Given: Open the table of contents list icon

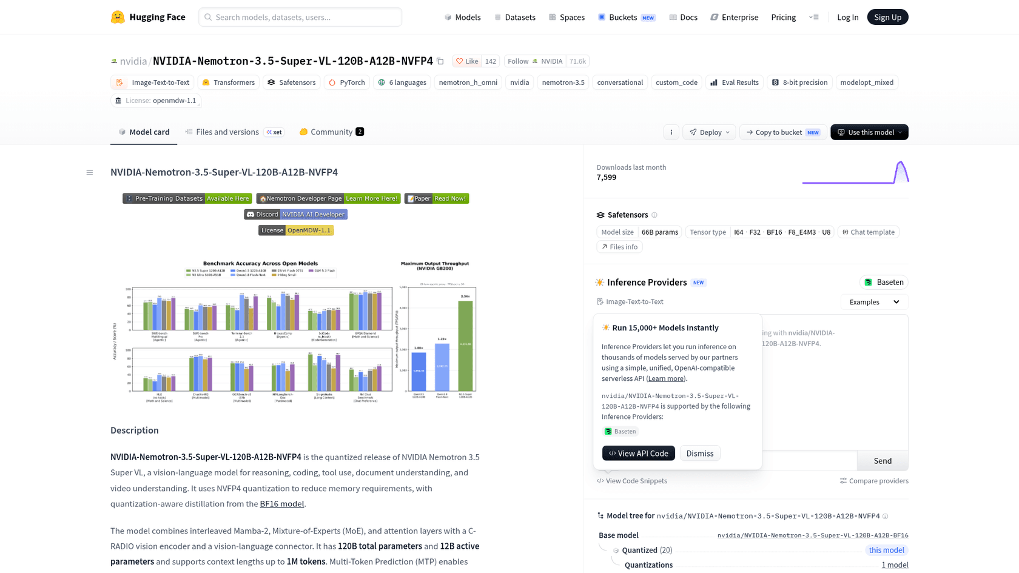Looking at the screenshot, I should pos(90,172).
